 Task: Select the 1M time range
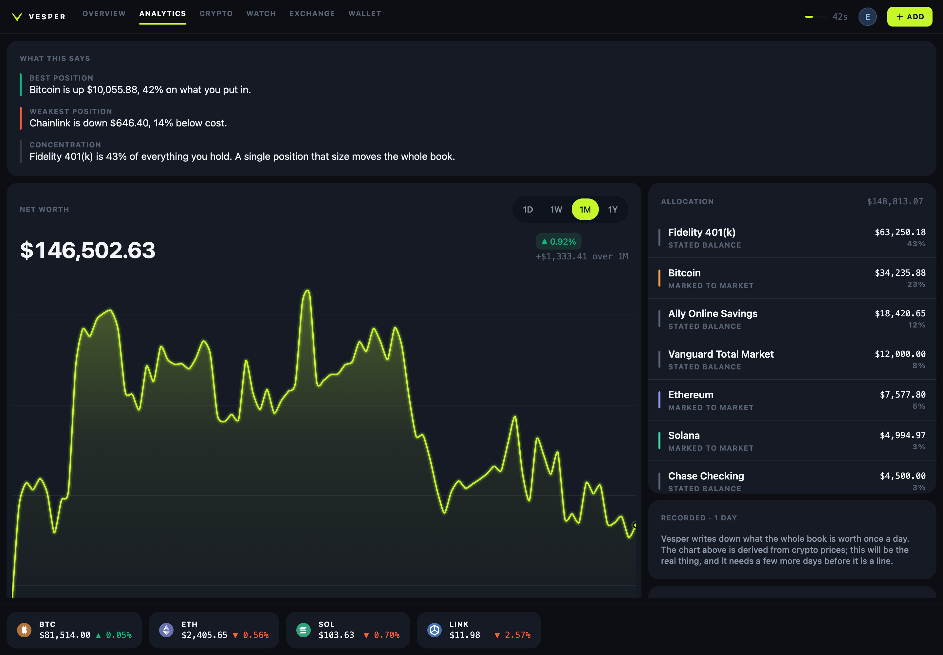[585, 209]
